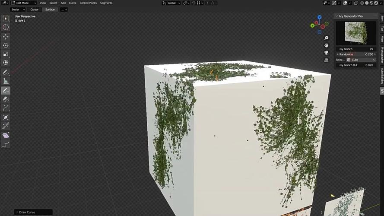384x216 pixels.
Task: Switch to the Item sidebar tab
Action: point(382,19)
